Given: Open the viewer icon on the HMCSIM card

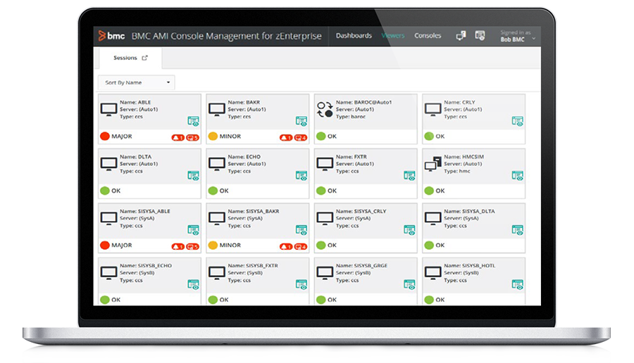Looking at the screenshot, I should point(517,175).
